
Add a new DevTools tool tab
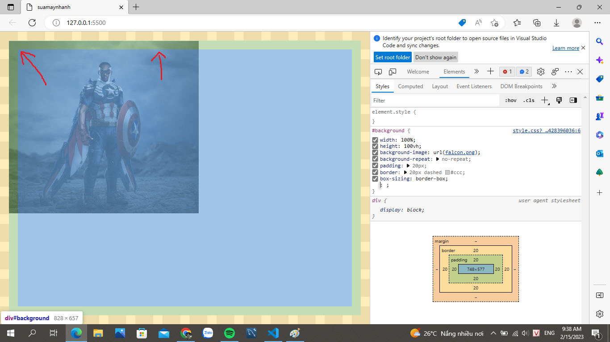490,72
